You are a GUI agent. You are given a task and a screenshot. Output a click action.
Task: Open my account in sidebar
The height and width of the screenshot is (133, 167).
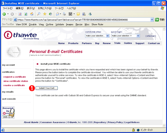pyautogui.click(x=8, y=65)
